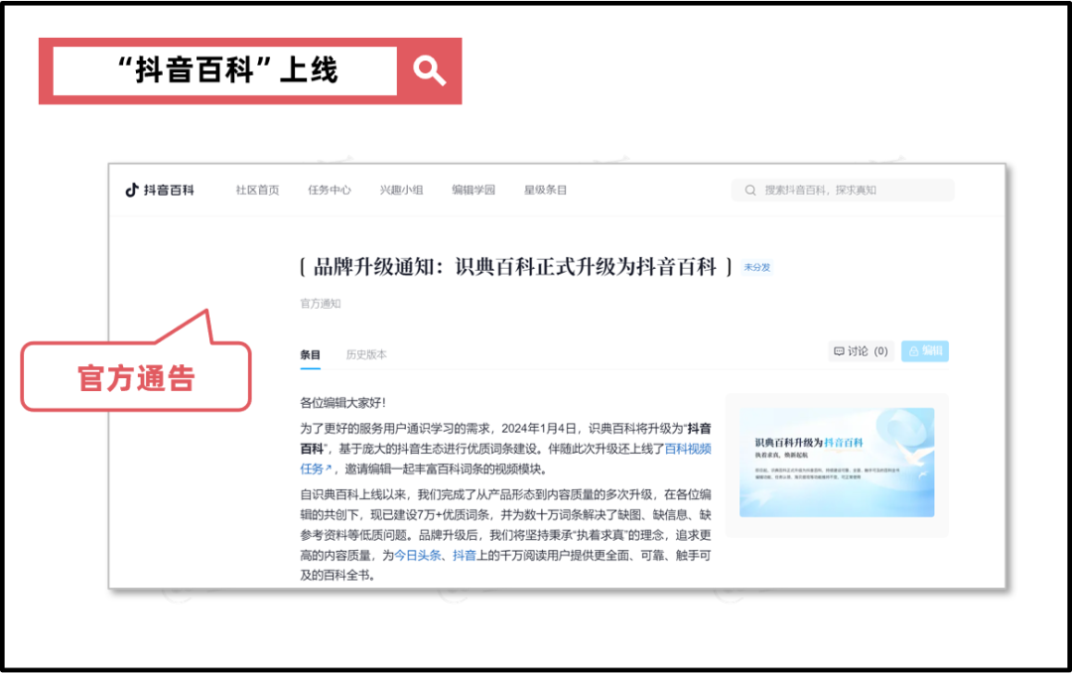Viewport: 1072px width, 673px height.
Task: Focus the 搜索抖音百科 search field
Action: (843, 191)
